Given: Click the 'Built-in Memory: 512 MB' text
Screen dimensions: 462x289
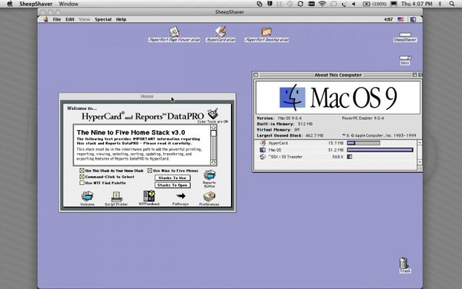Looking at the screenshot, I should click(x=284, y=124).
